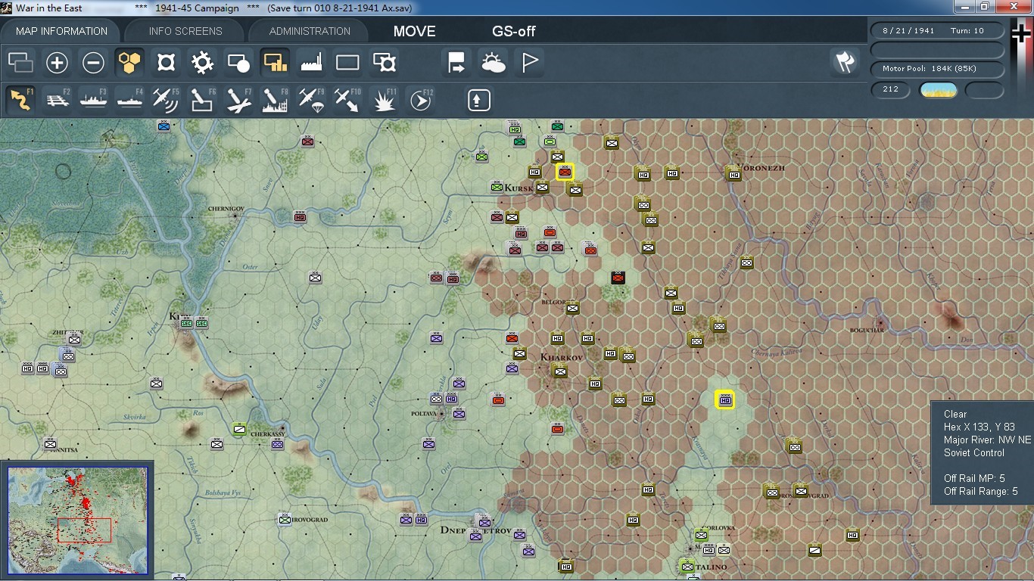Toggle on-map units rectangle icon
Image resolution: width=1034 pixels, height=581 pixels.
coord(347,62)
